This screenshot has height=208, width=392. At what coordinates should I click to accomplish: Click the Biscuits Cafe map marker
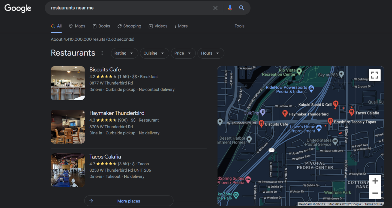[261, 124]
